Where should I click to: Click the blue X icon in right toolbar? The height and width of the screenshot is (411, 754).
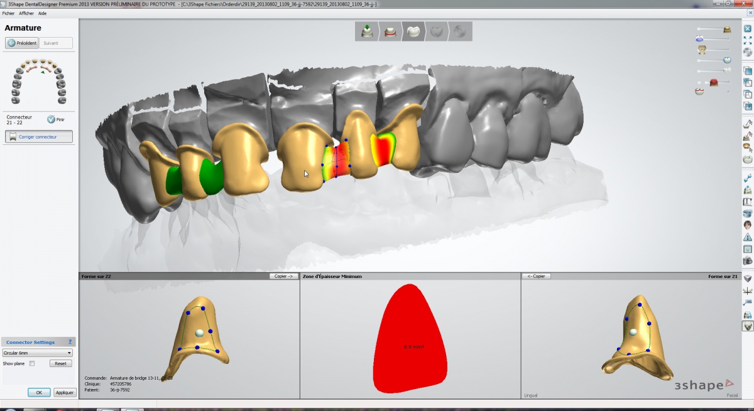pos(748,29)
